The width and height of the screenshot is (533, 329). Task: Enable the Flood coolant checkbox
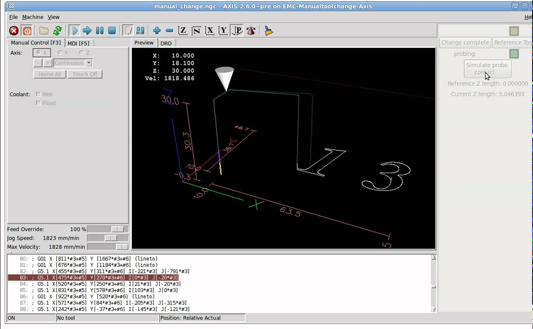tap(38, 103)
